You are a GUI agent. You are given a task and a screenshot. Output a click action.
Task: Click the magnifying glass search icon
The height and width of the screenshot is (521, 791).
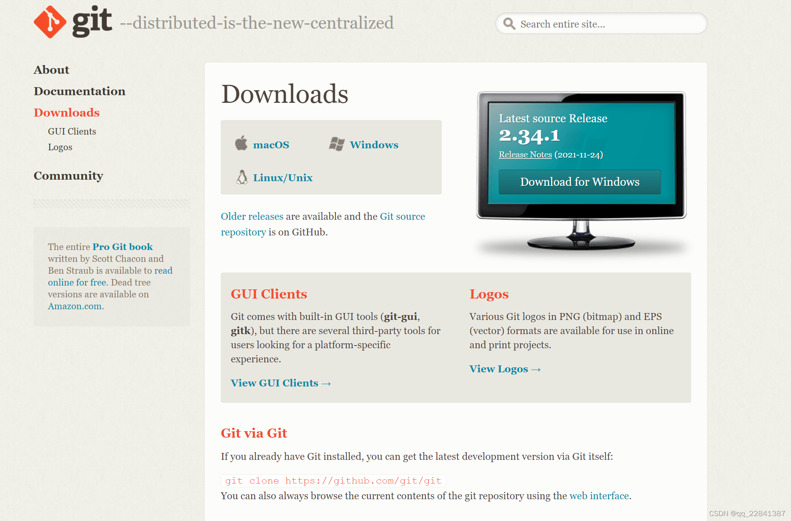509,24
